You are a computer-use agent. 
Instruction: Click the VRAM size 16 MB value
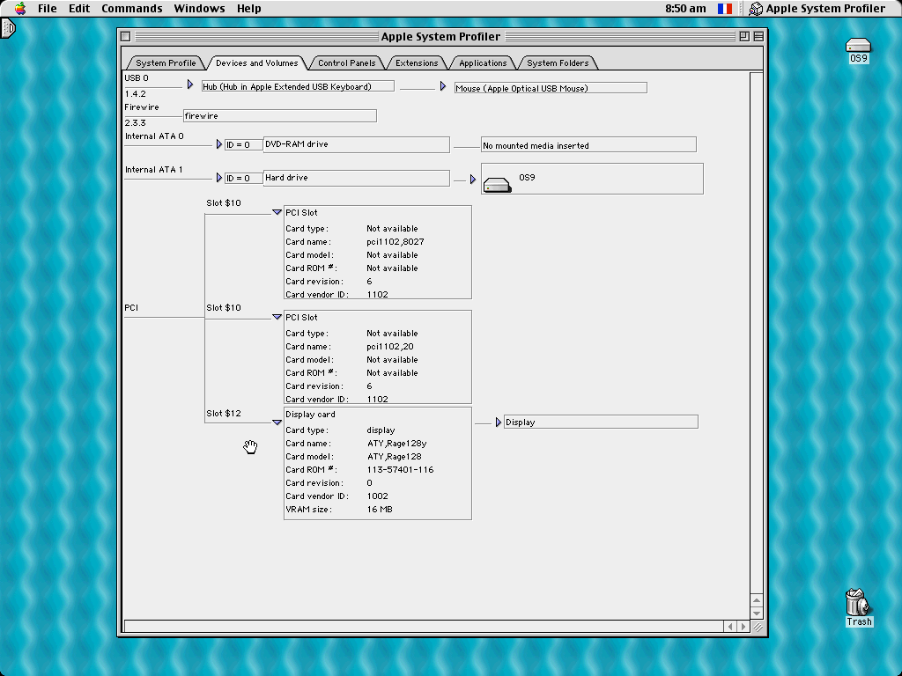[379, 510]
